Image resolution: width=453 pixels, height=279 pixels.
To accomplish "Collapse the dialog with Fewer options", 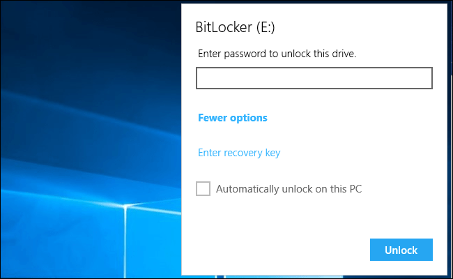I will pyautogui.click(x=233, y=118).
